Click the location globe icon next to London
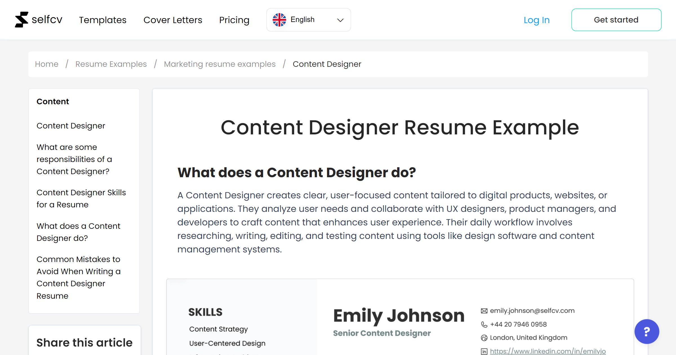The height and width of the screenshot is (355, 676). [x=484, y=338]
